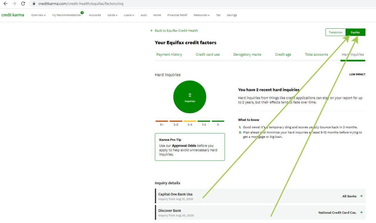Click the 3-4 yellow range segment
The image size is (376, 223).
[x=190, y=121]
